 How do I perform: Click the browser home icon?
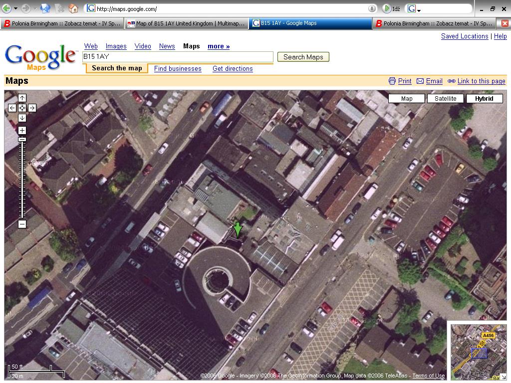tap(73, 8)
